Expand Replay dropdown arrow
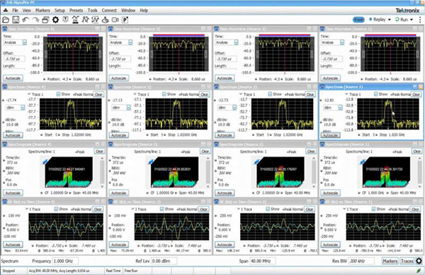This screenshot has width=425, height=275. pyautogui.click(x=389, y=20)
